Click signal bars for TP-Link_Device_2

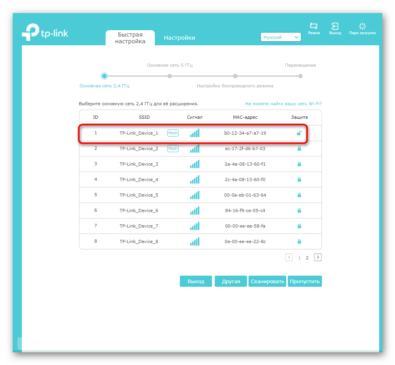195,149
